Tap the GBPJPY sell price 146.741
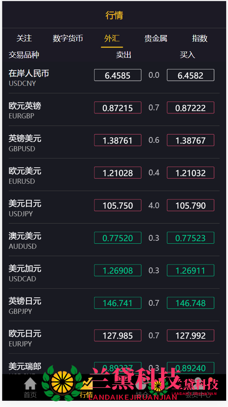Screen dimensions: 228x407 118,303
